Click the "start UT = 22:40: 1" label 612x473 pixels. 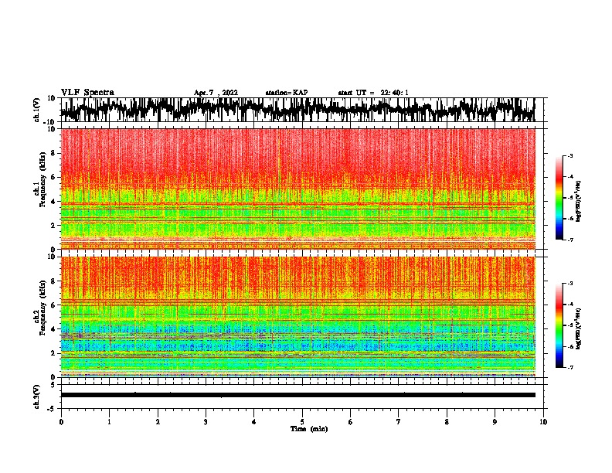[373, 93]
